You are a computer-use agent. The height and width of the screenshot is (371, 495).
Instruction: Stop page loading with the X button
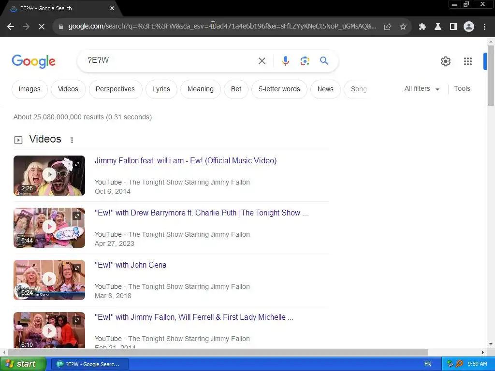(x=42, y=27)
